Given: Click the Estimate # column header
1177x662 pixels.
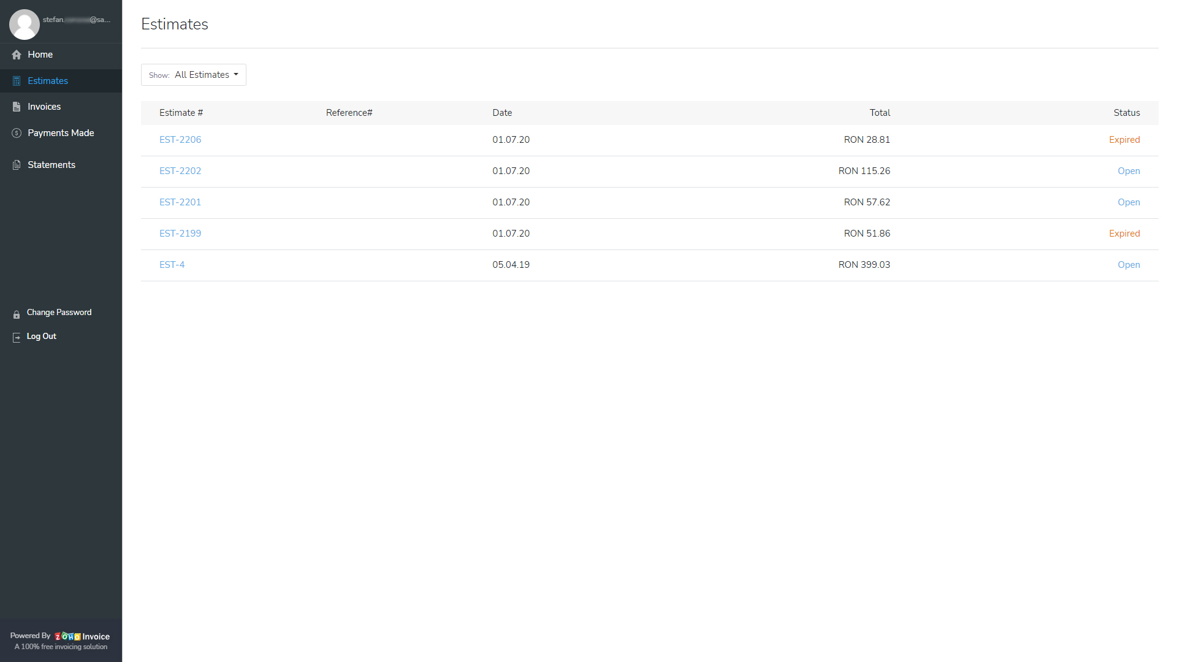Looking at the screenshot, I should 181,113.
